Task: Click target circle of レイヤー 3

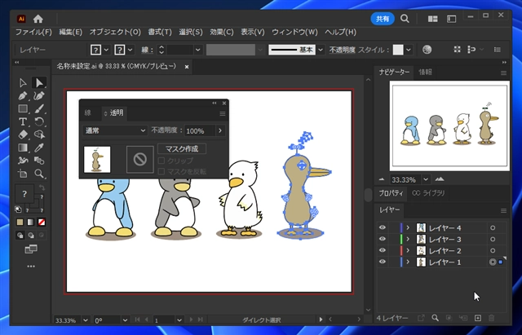Action: pyautogui.click(x=493, y=239)
